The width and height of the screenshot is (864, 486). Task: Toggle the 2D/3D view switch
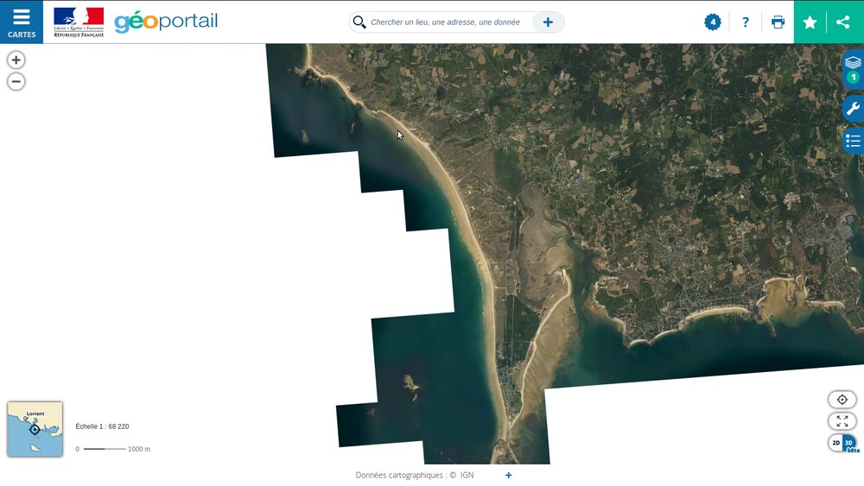[x=842, y=443]
